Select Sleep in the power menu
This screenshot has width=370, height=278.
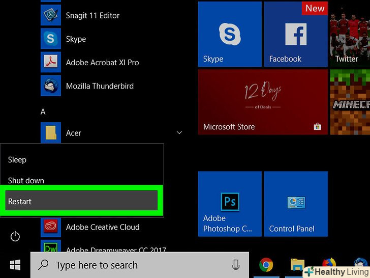click(x=17, y=160)
